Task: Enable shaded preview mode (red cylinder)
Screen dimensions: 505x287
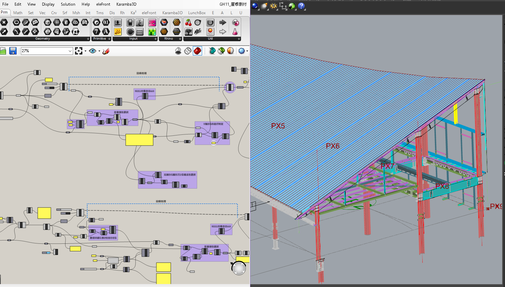Action: click(x=197, y=51)
